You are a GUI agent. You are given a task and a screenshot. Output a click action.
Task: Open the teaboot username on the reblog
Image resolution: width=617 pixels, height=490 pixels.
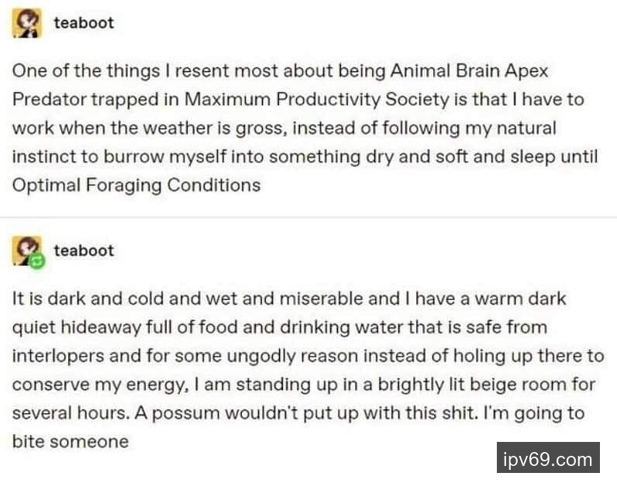(x=83, y=250)
